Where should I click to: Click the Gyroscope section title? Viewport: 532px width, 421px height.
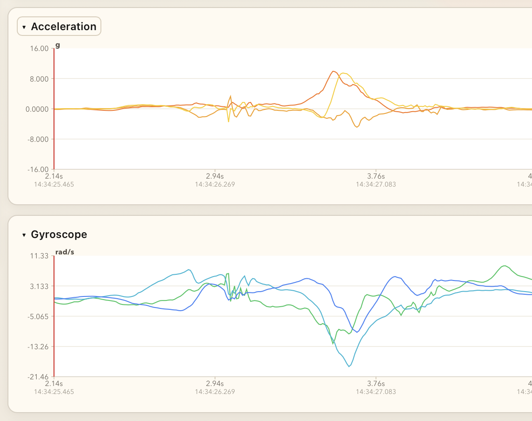tap(59, 234)
